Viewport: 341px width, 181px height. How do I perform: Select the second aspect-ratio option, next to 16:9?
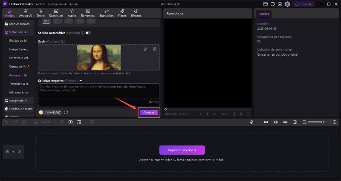click(x=58, y=21)
